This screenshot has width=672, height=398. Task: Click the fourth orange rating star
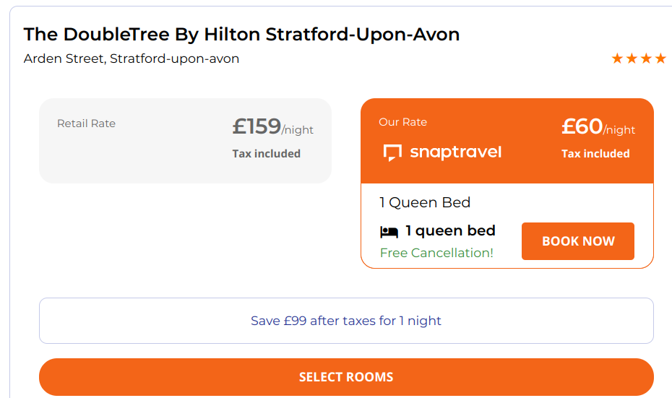[660, 59]
